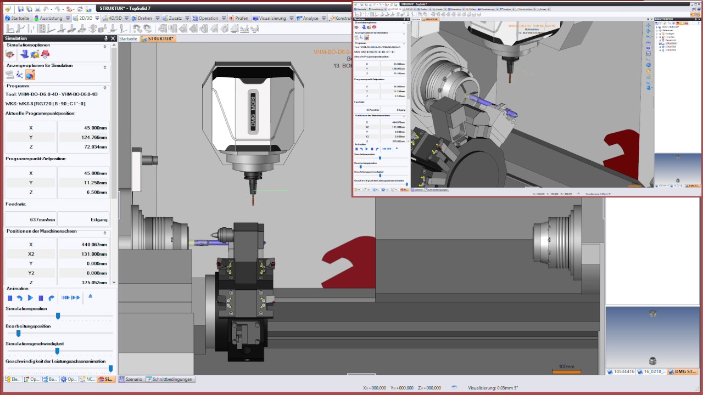703x395 pixels.
Task: Open the dropdown arrow next to Ausrüstung
Action: [x=68, y=18]
